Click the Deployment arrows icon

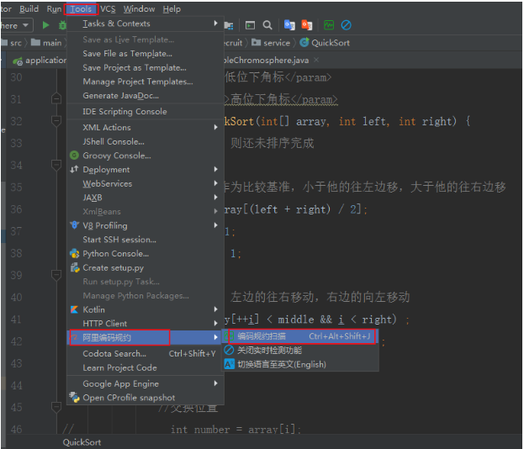74,169
